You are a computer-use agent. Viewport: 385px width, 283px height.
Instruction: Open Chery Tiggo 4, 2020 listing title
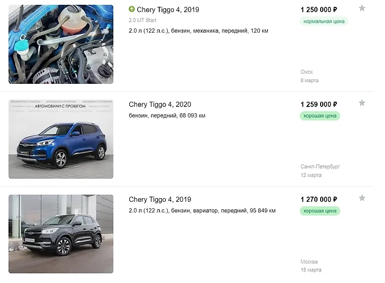pos(160,104)
